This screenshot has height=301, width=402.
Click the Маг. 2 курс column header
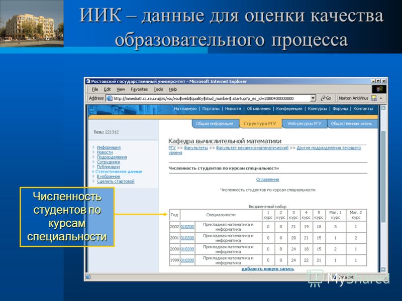coord(356,215)
